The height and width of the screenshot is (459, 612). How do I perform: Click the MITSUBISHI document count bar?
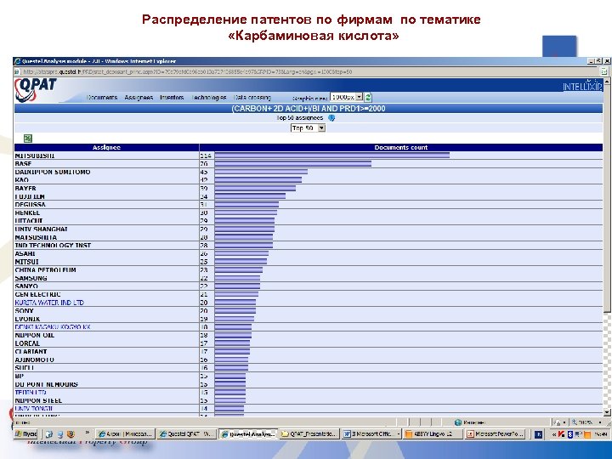pos(332,156)
